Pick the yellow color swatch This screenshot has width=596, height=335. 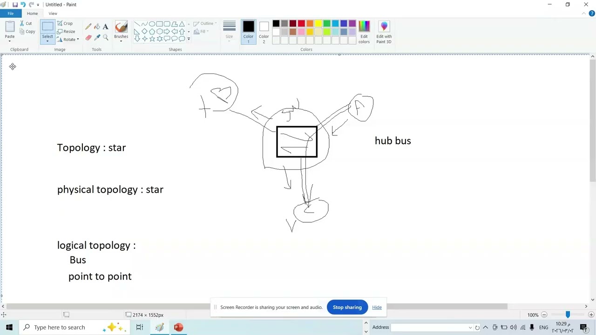pos(318,24)
